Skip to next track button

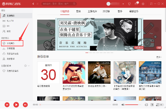25,105
